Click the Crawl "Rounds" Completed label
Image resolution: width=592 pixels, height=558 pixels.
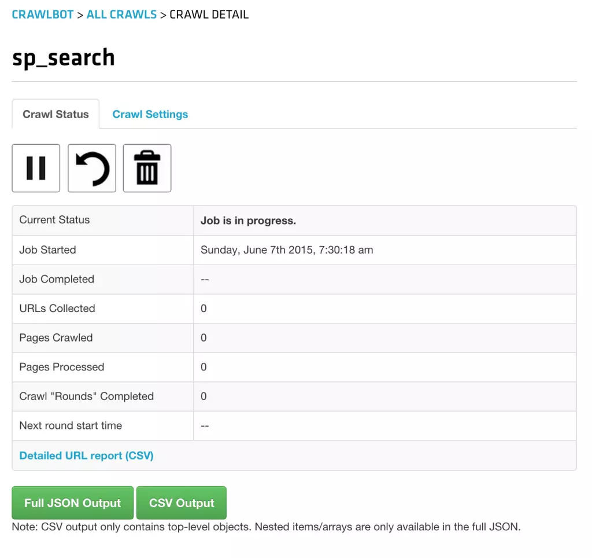pyautogui.click(x=87, y=397)
